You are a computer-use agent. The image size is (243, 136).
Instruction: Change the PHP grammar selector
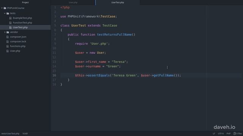click(x=229, y=133)
